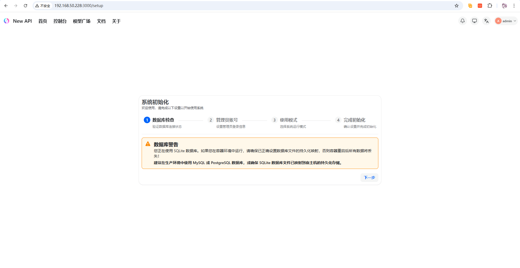520x268 pixels.
Task: Select step 2 管理员账号
Action: click(x=227, y=120)
